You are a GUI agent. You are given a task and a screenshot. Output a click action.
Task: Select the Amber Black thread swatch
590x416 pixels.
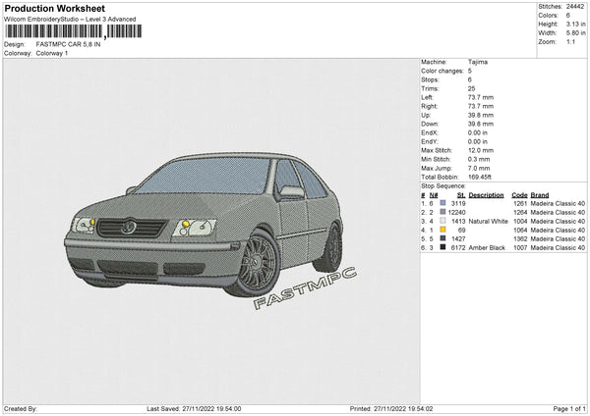[442, 248]
